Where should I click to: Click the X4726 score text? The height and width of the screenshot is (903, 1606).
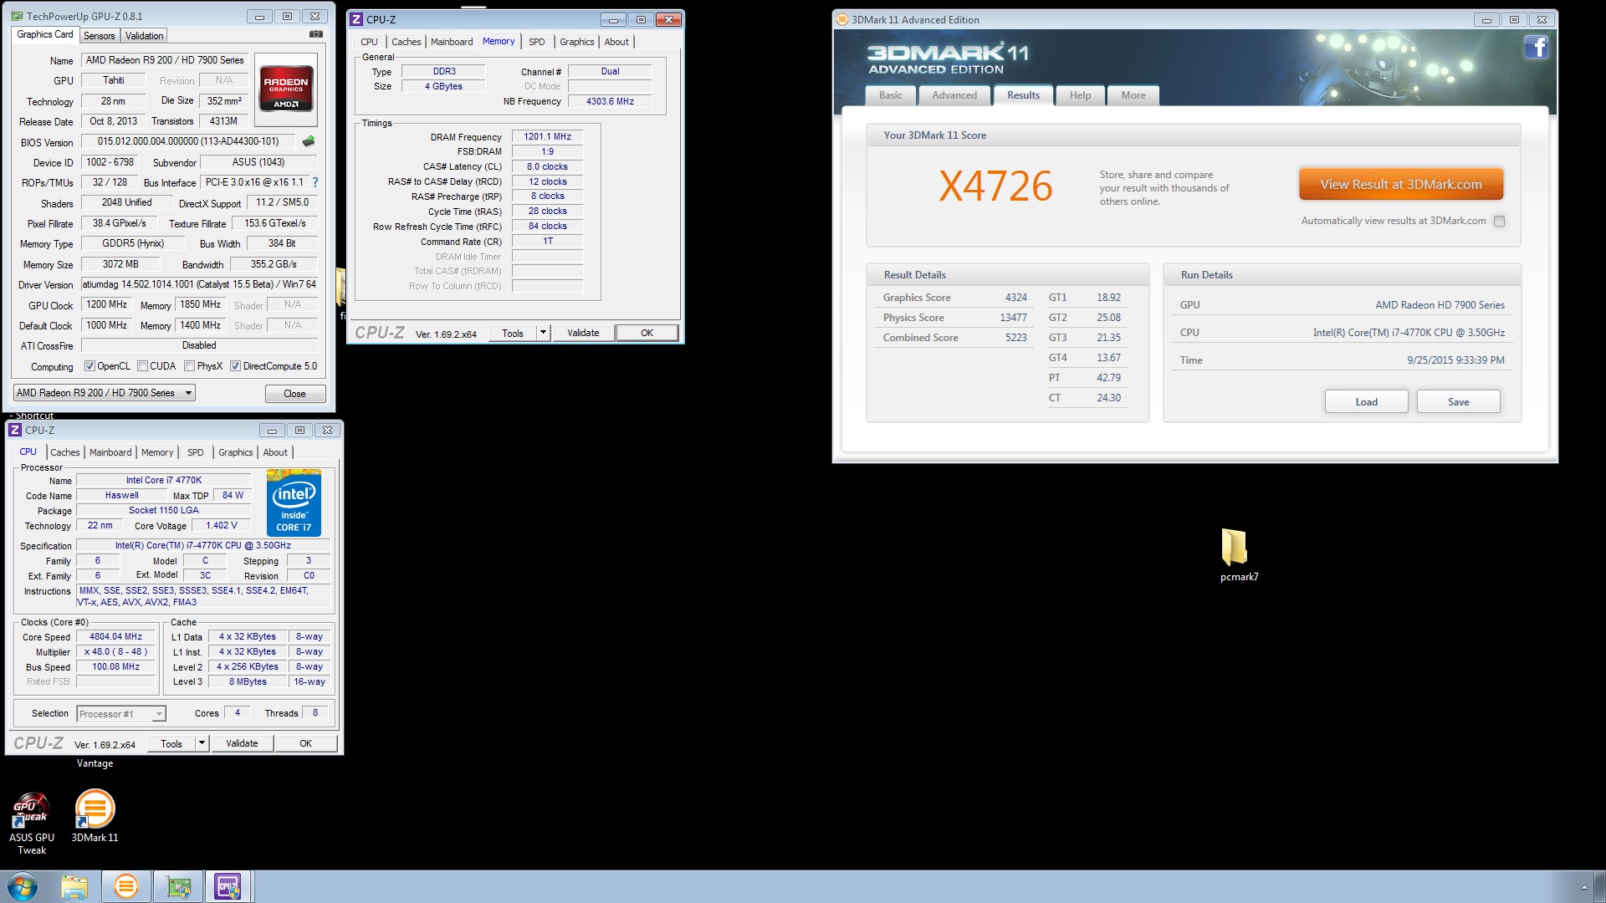click(995, 186)
